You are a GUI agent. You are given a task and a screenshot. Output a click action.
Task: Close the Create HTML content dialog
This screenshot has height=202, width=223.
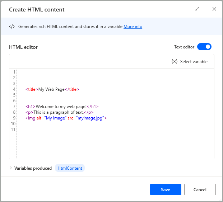214,9
